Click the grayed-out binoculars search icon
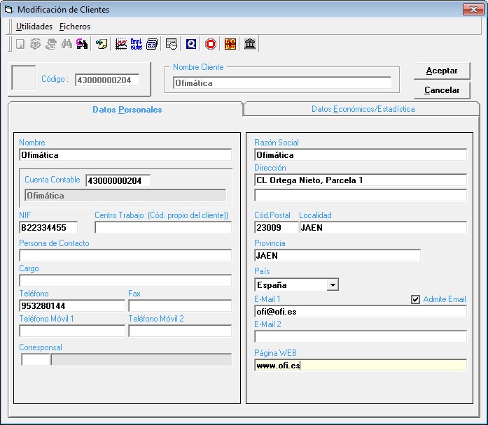 [67, 44]
